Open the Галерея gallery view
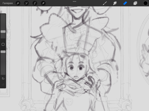 [x=8, y=3]
